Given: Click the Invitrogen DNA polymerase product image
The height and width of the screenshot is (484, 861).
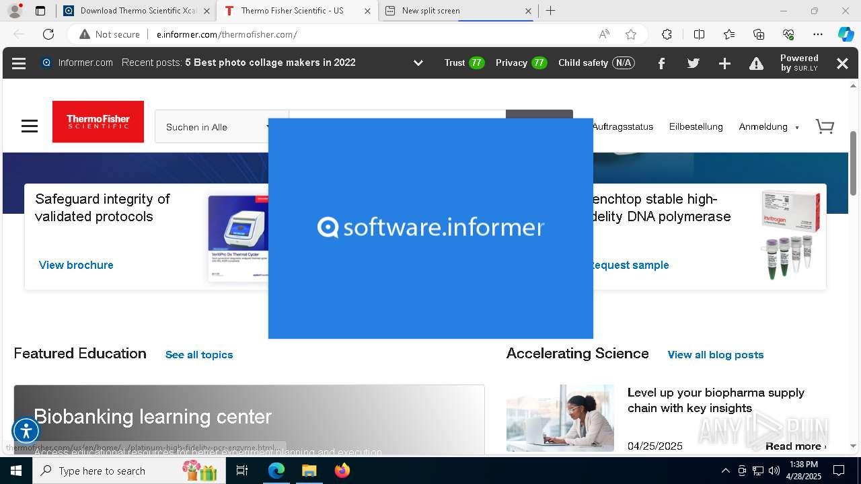Looking at the screenshot, I should (790, 235).
